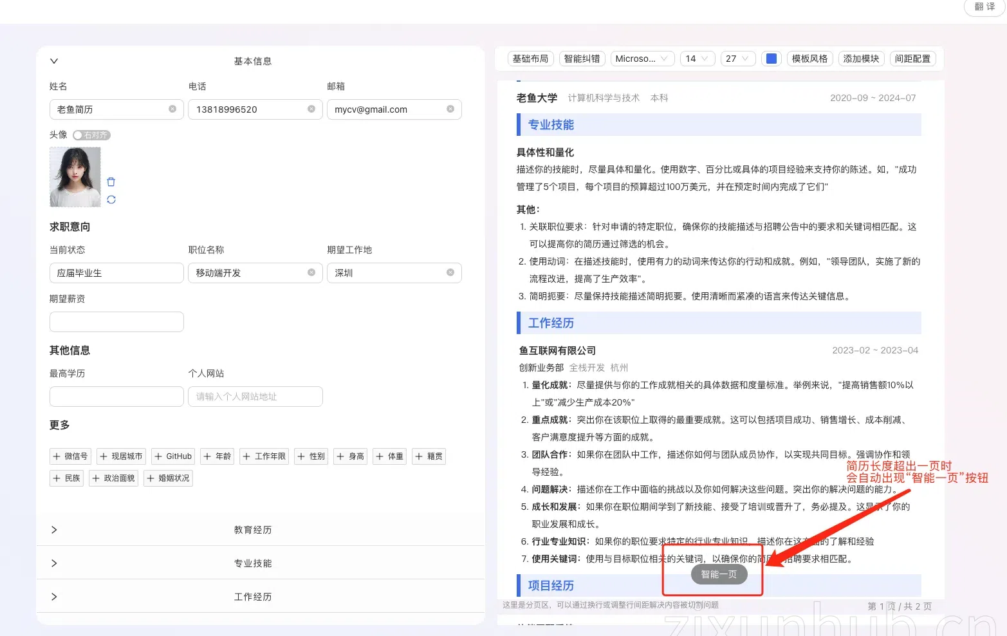Add 民族 field
1007x636 pixels.
[66, 478]
